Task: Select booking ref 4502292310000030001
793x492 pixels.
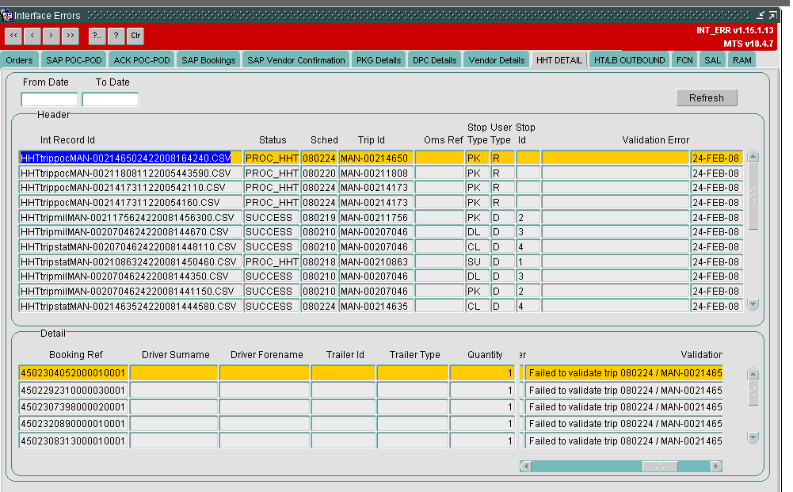Action: point(74,390)
